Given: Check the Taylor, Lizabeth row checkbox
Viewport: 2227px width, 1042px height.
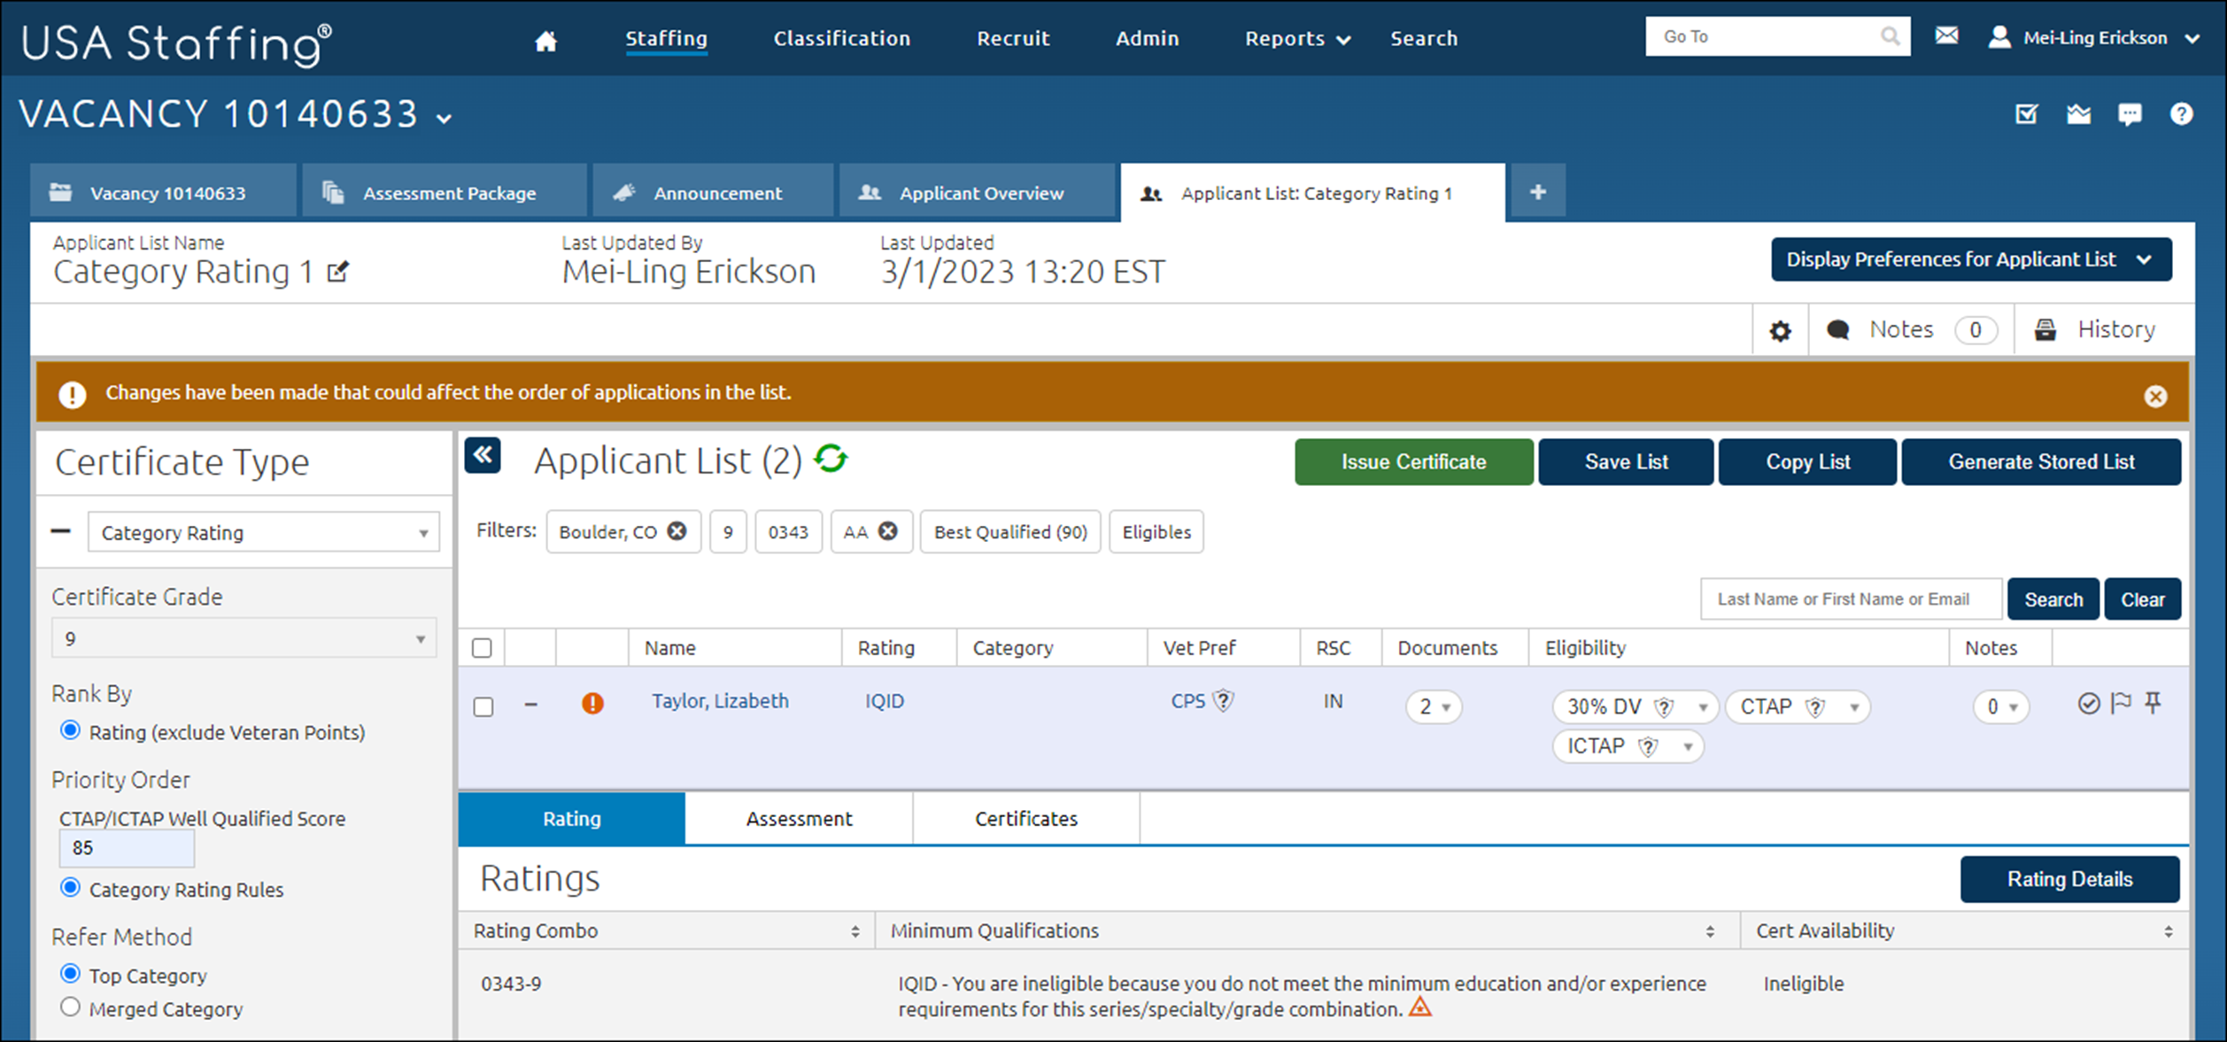Looking at the screenshot, I should [483, 706].
